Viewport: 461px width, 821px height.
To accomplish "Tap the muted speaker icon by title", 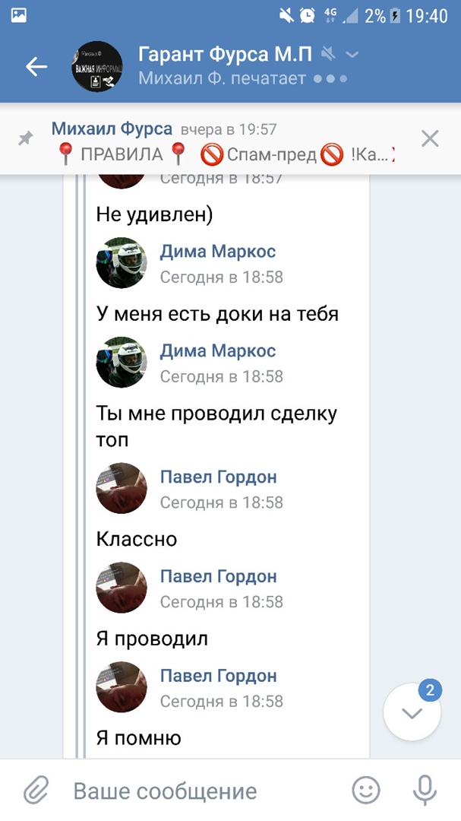I will tap(329, 54).
